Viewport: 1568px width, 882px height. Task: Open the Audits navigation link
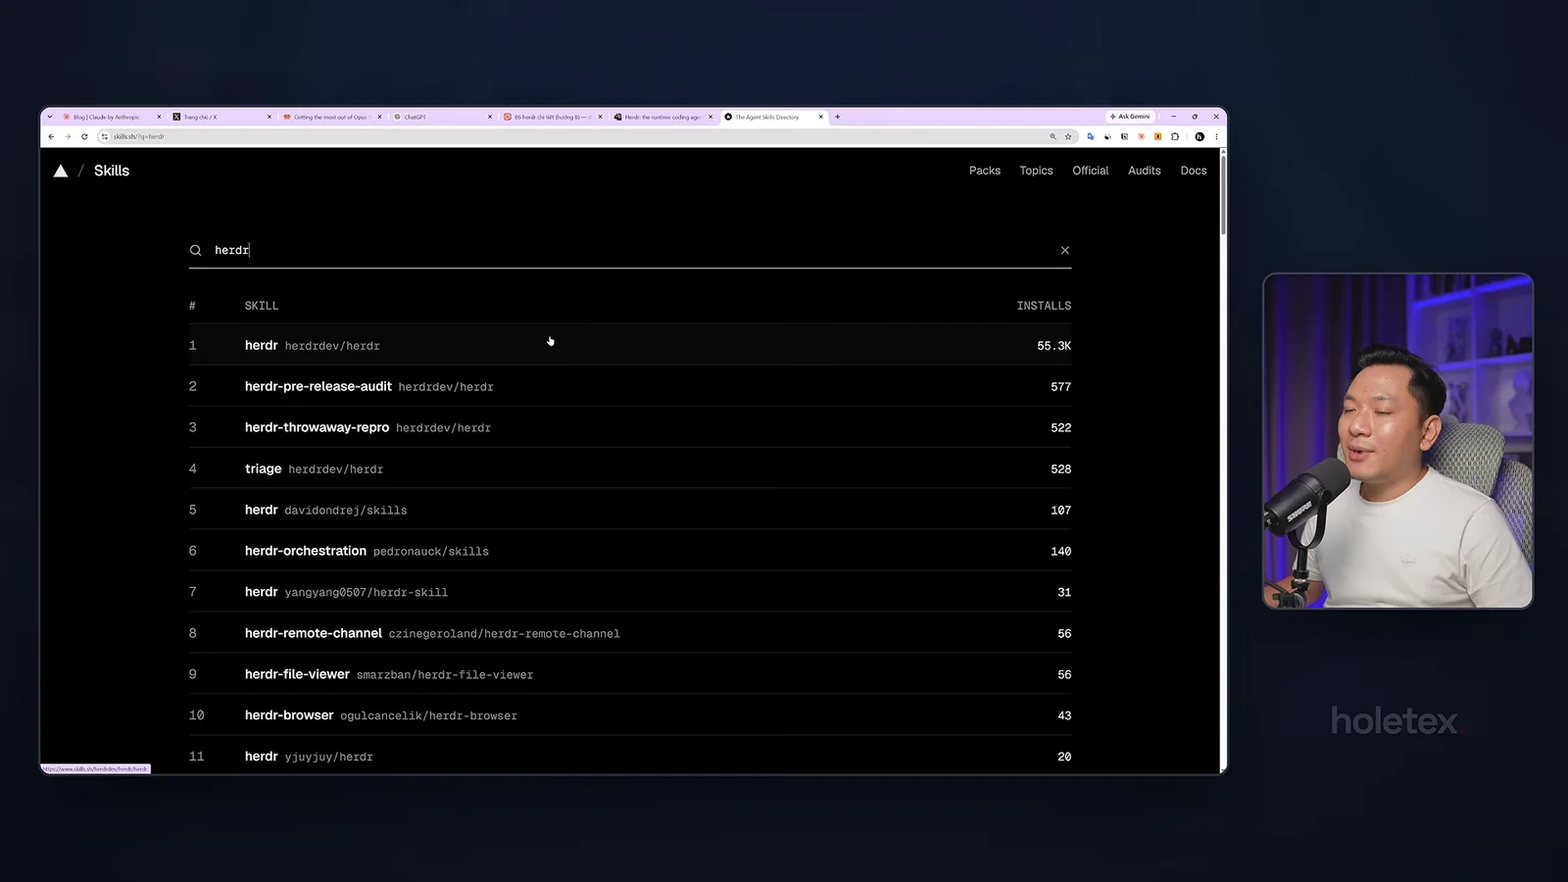pos(1144,171)
